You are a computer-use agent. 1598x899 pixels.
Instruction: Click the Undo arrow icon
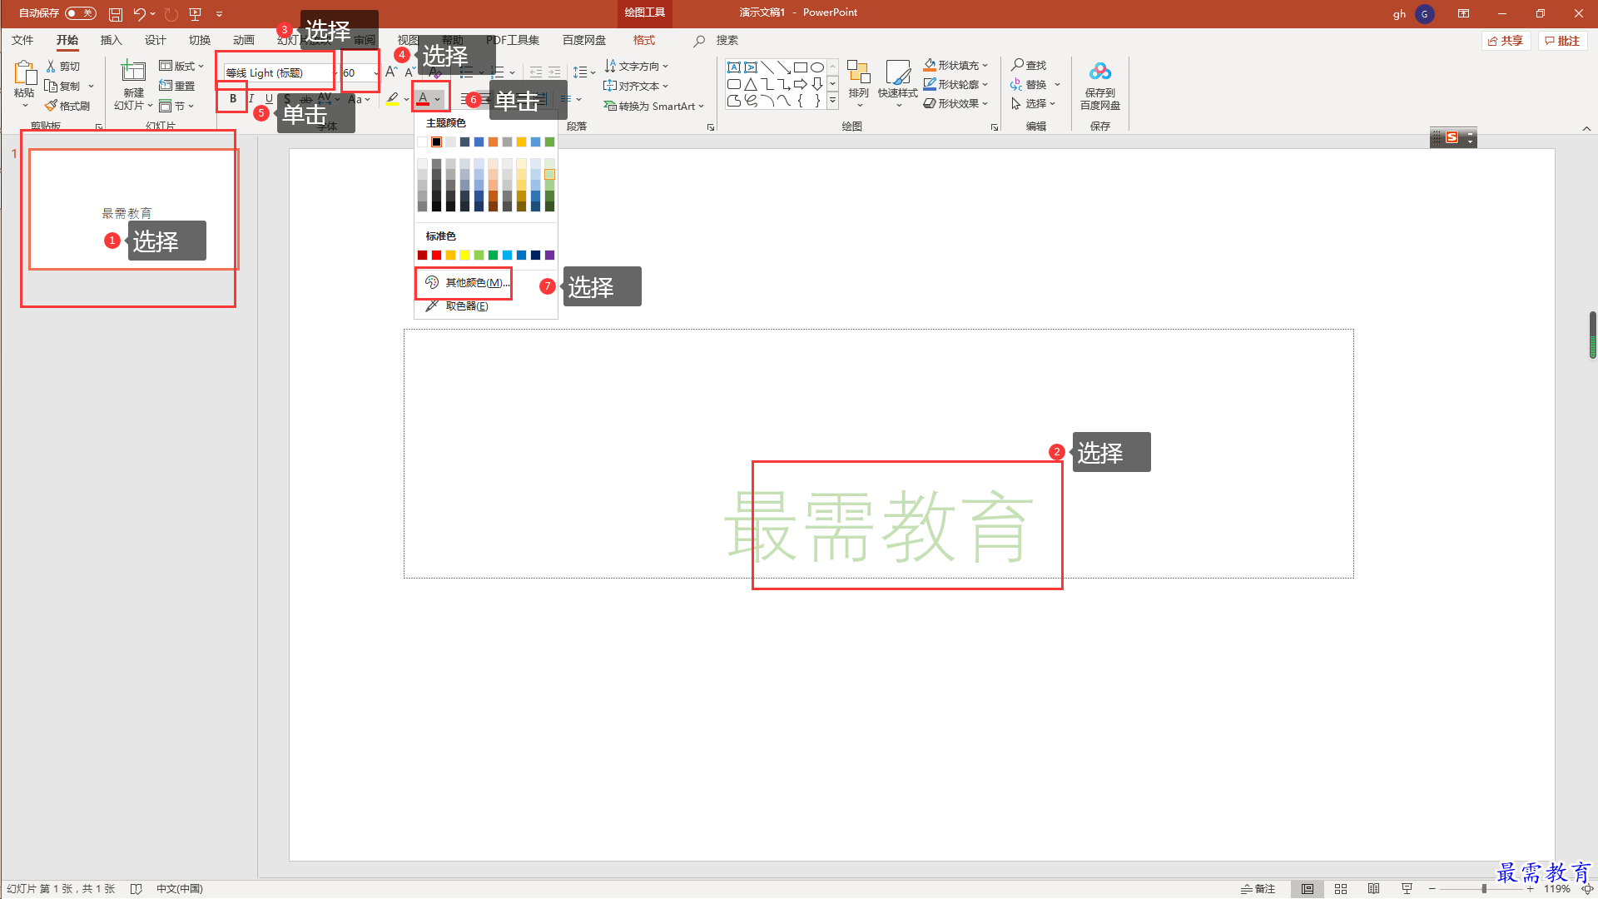pos(139,14)
